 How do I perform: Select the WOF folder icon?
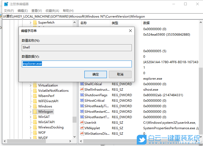[35, 133]
